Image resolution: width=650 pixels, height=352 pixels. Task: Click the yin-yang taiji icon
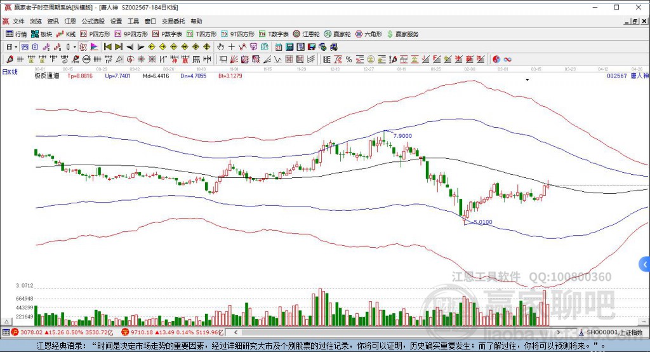click(496, 59)
